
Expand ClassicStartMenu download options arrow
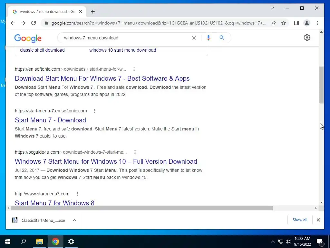coord(74,220)
